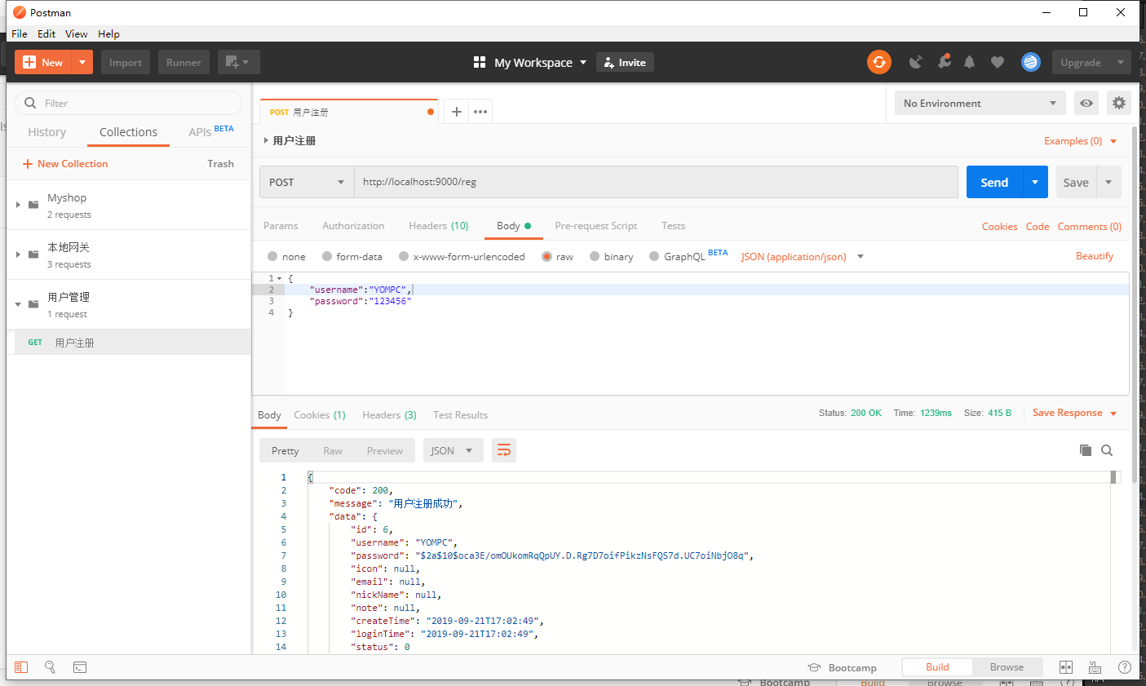This screenshot has width=1146, height=686.
Task: Expand the Myshop collection
Action: pos(18,205)
